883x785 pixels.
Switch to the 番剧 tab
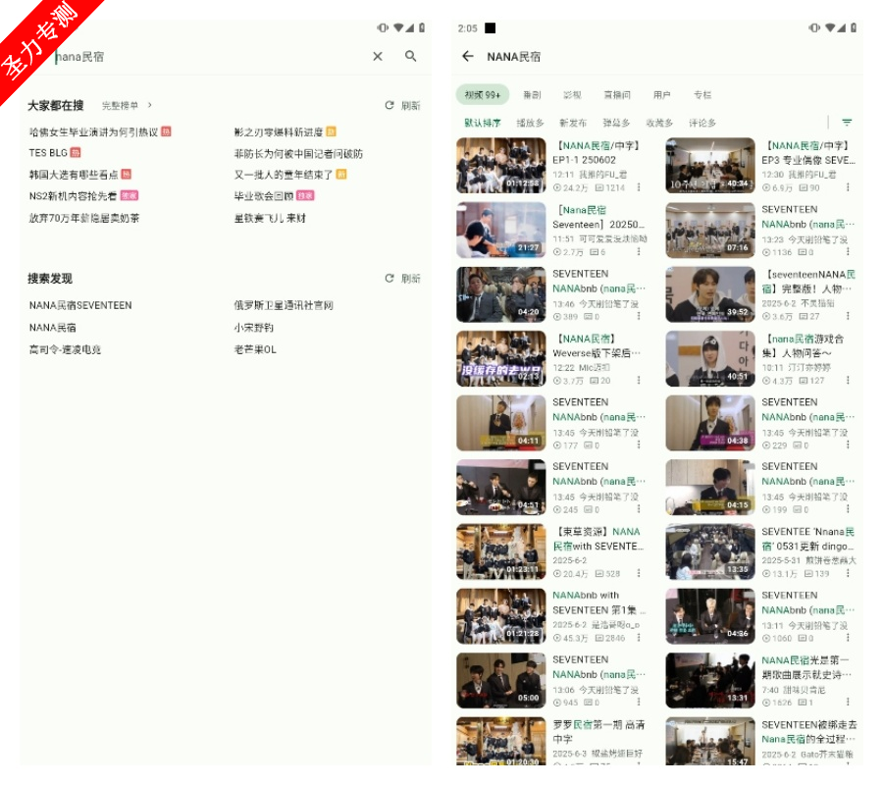[x=532, y=95]
